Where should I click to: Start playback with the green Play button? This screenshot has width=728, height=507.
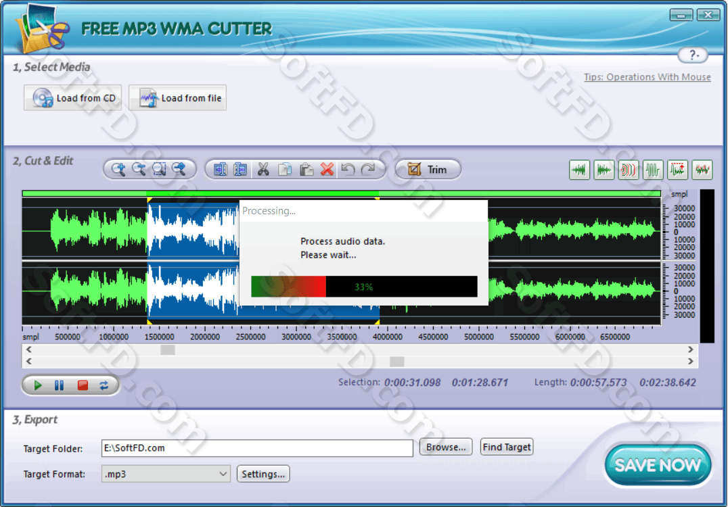[x=38, y=385]
